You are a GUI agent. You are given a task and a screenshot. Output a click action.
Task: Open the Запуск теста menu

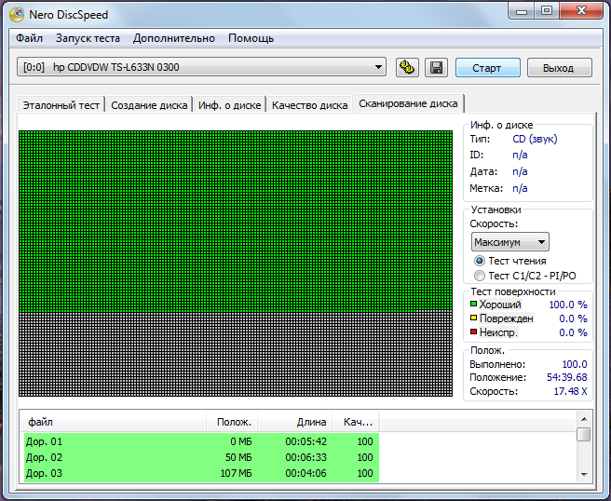pos(88,38)
